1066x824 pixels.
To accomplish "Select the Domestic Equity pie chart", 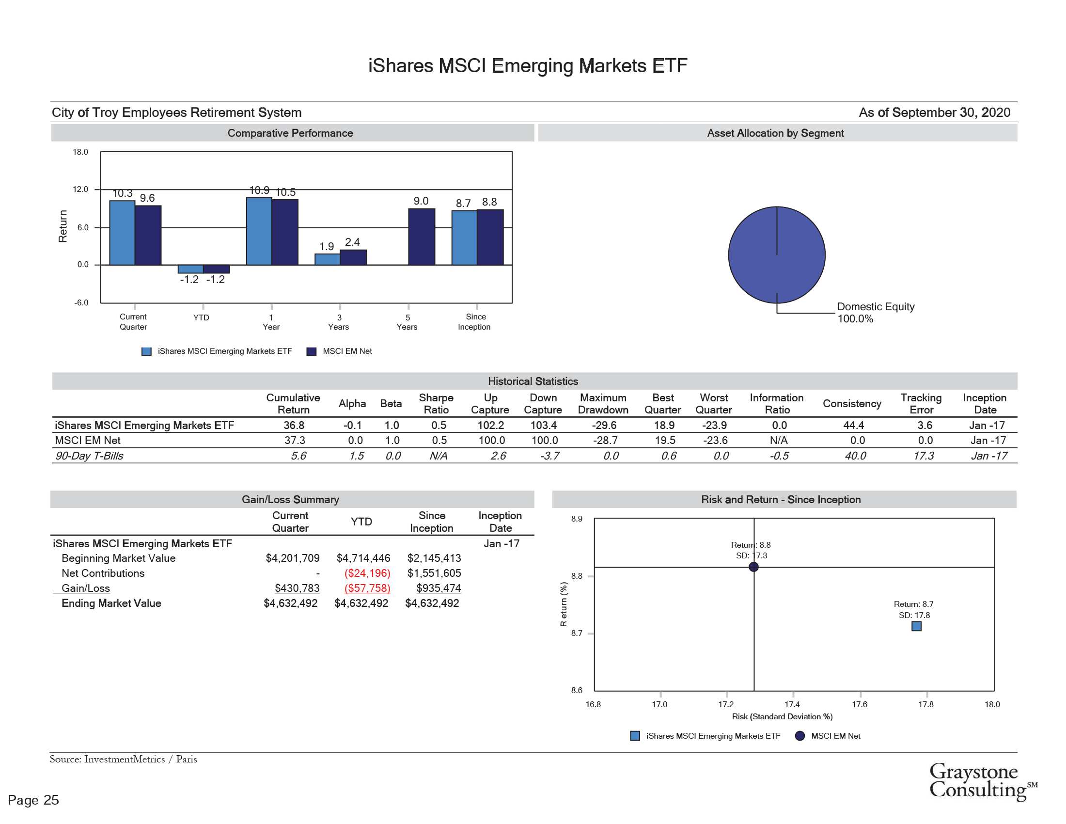I will 777,255.
